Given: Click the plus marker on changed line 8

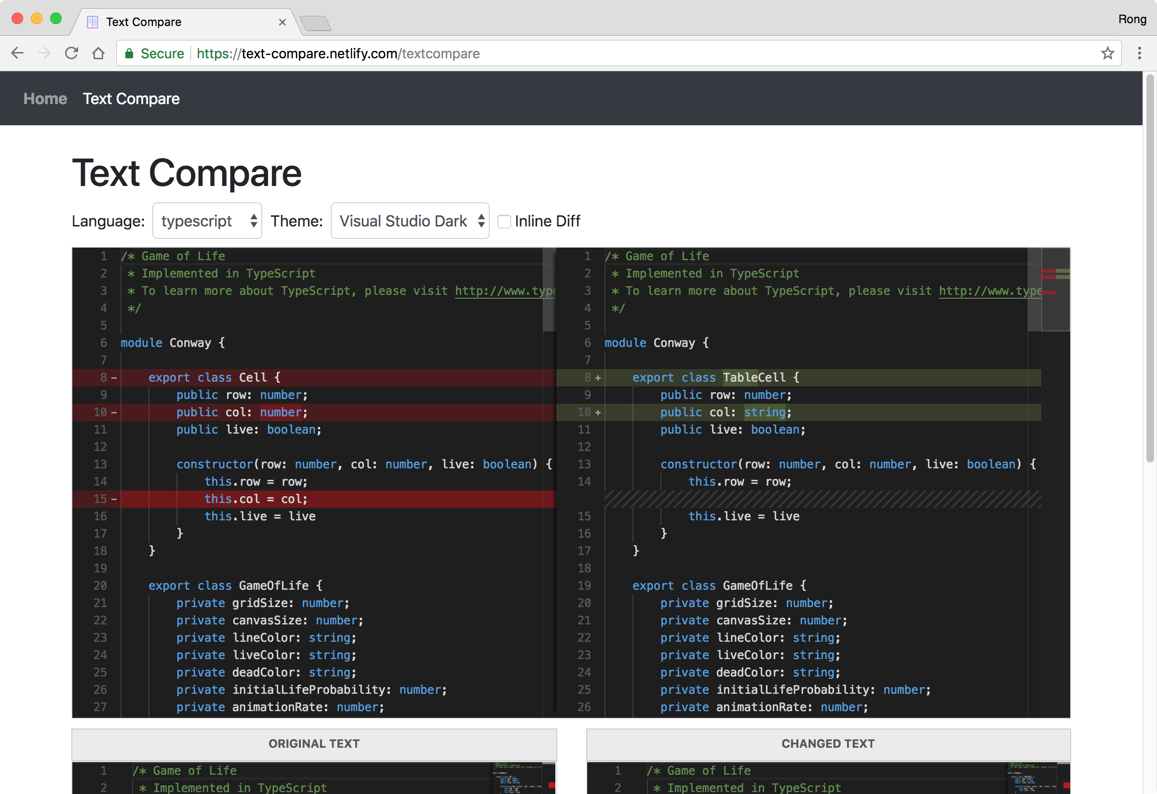Looking at the screenshot, I should [598, 378].
